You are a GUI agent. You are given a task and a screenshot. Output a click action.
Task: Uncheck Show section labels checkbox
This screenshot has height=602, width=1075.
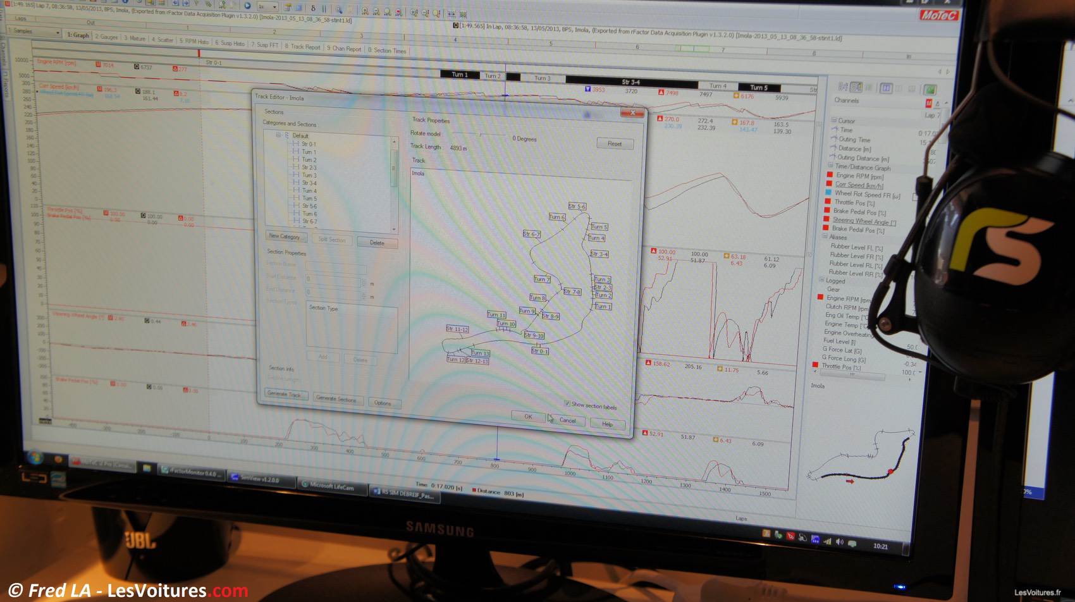567,403
